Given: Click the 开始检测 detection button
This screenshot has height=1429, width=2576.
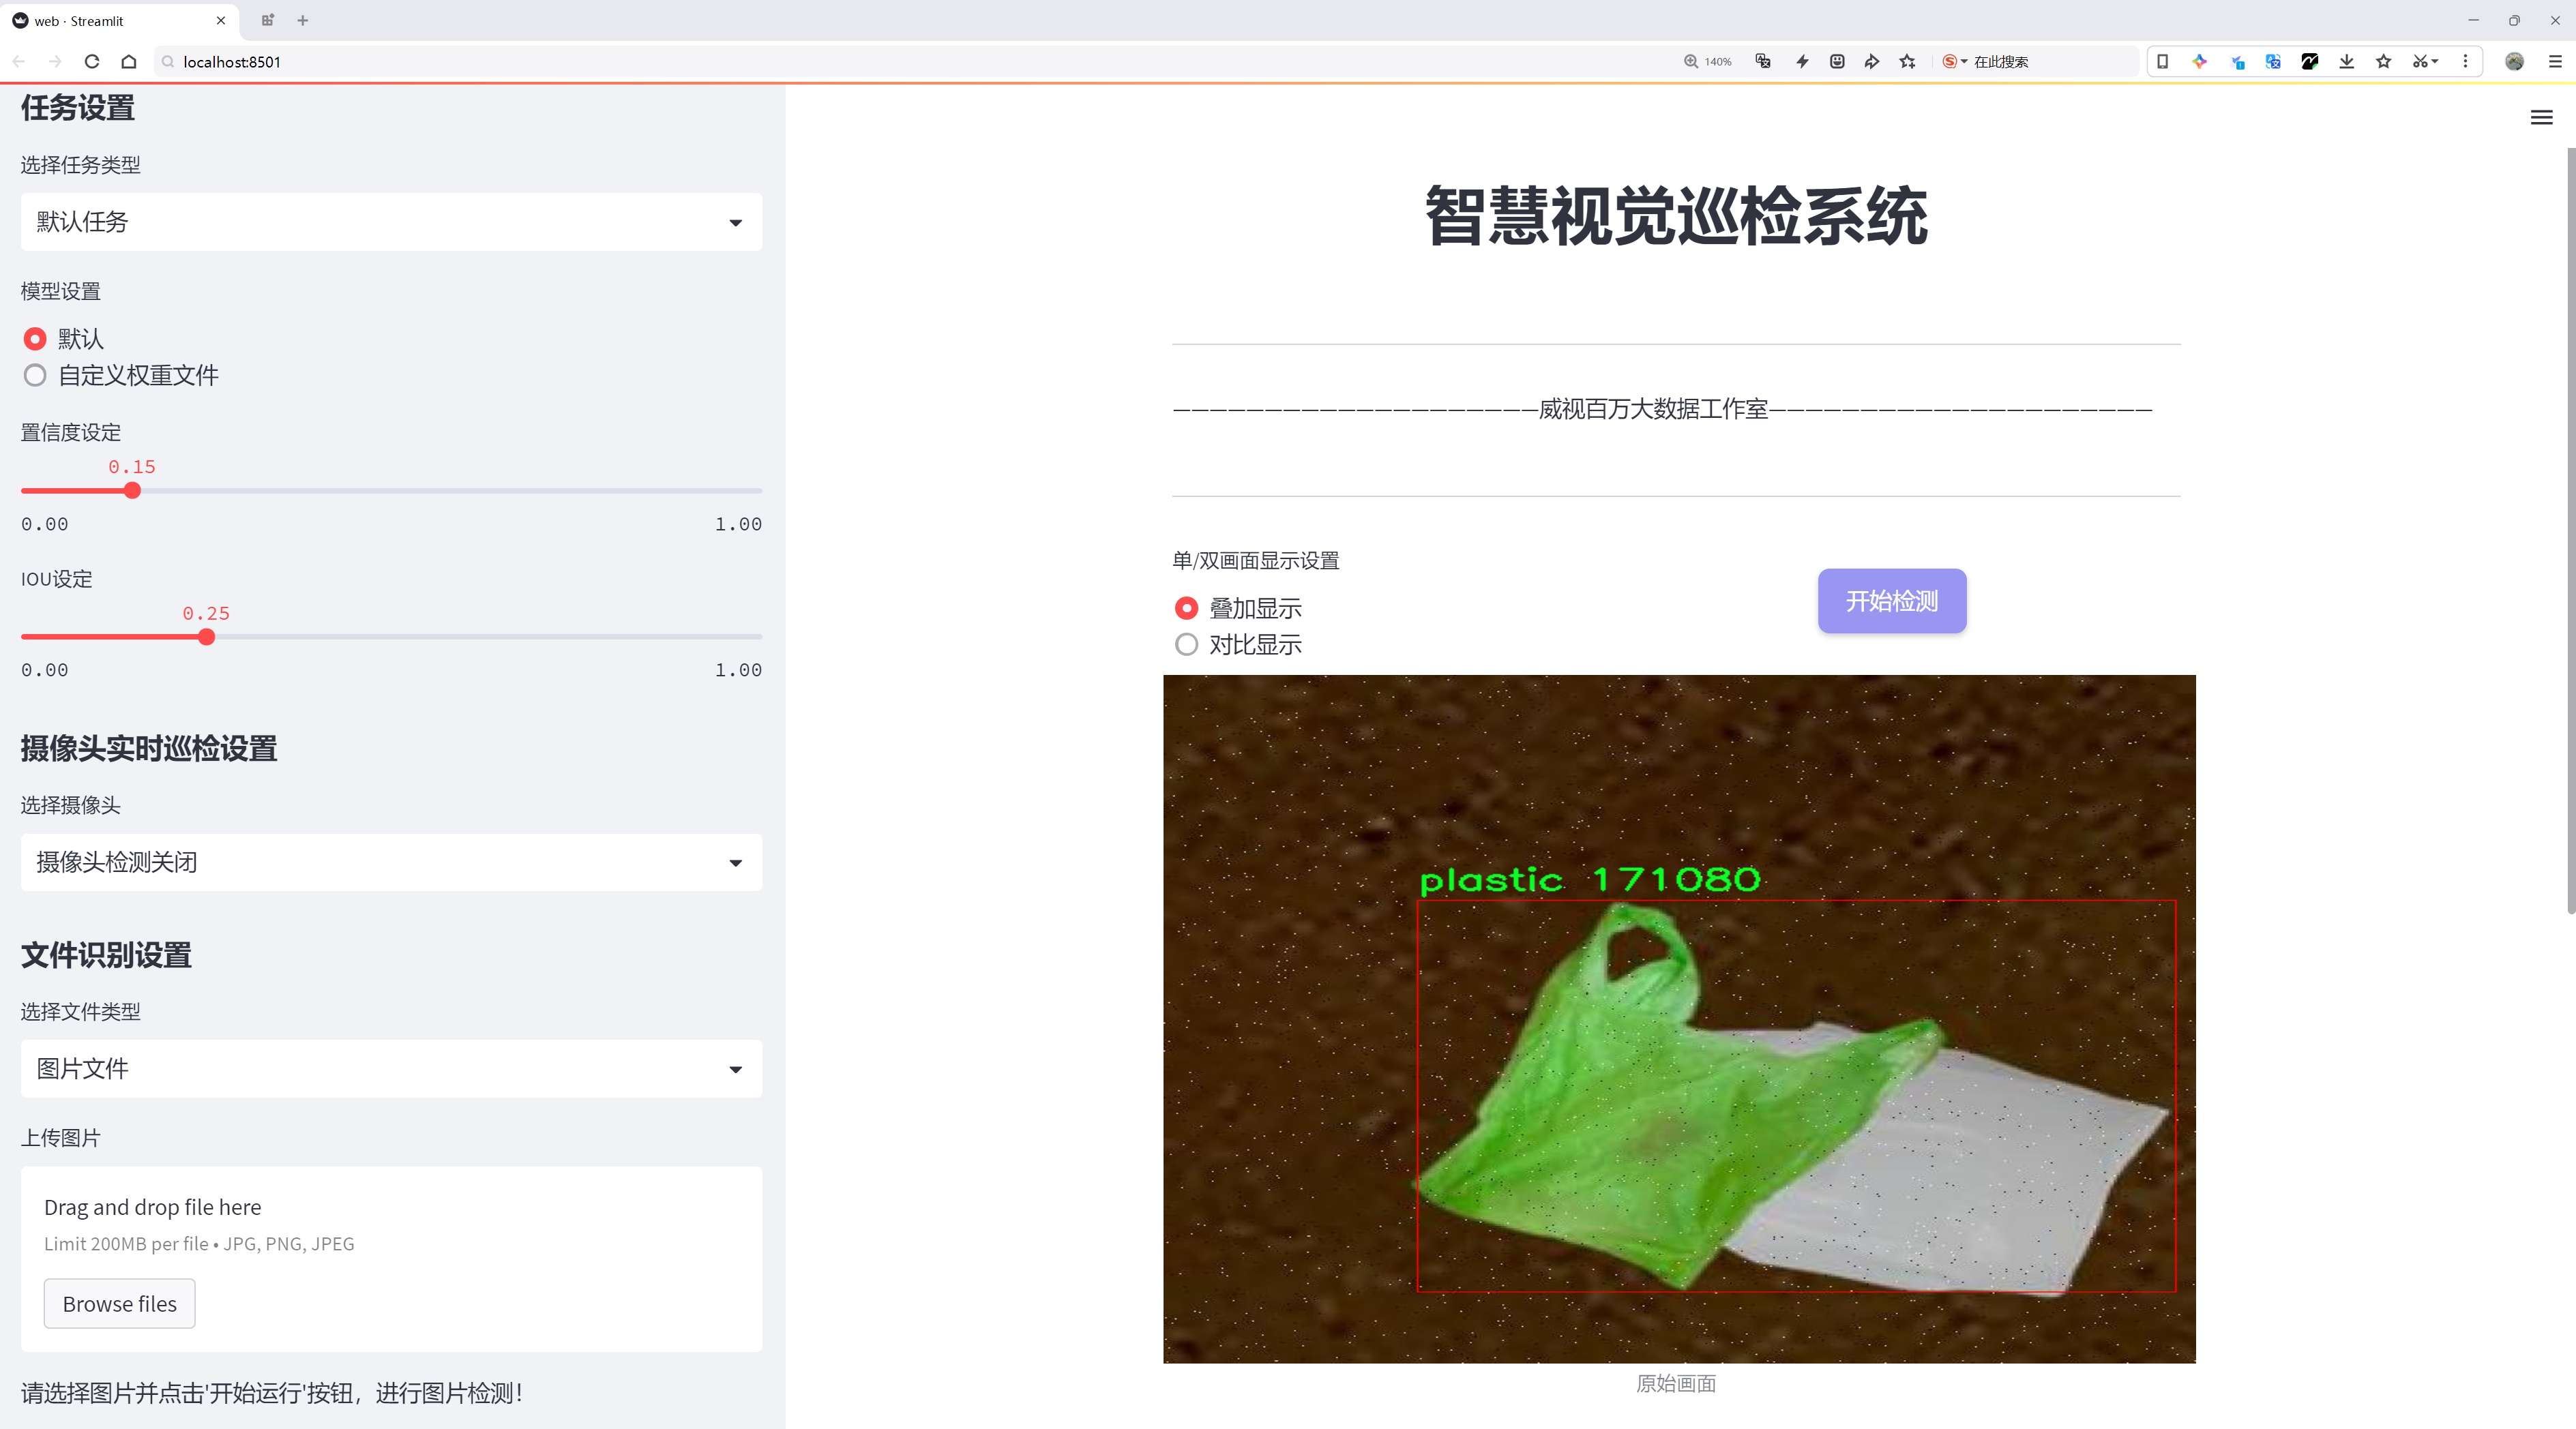Looking at the screenshot, I should tap(1891, 601).
